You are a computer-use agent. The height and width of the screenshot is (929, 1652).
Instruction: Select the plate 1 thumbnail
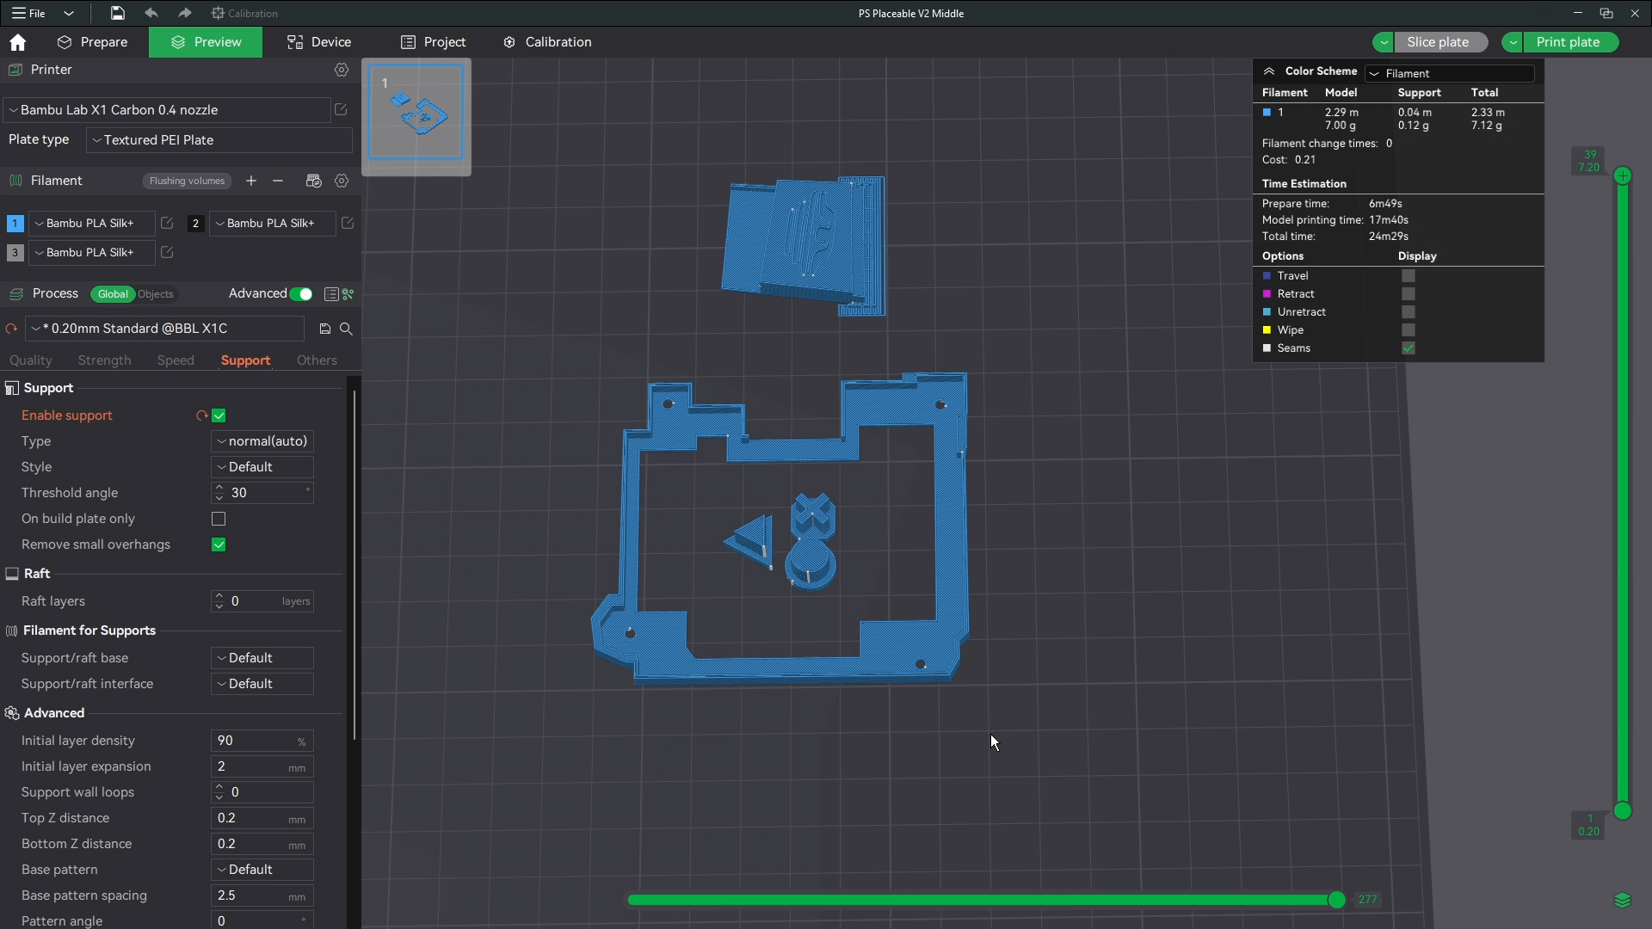pos(416,113)
